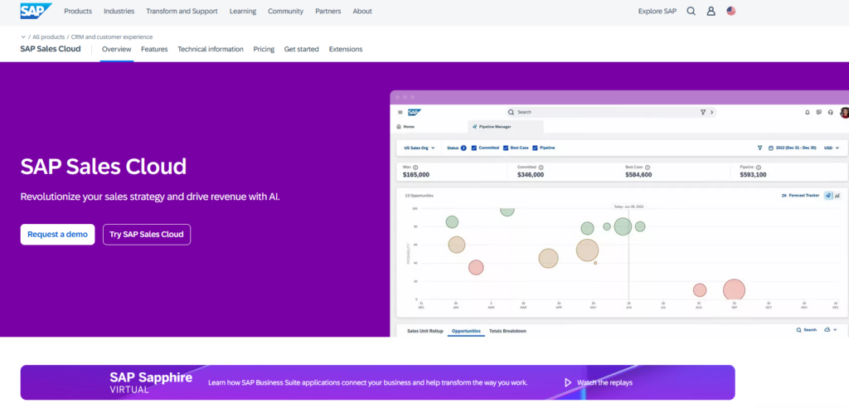Toggle the Pipeline status checkbox
Screen dimensions: 849x408
[535, 148]
